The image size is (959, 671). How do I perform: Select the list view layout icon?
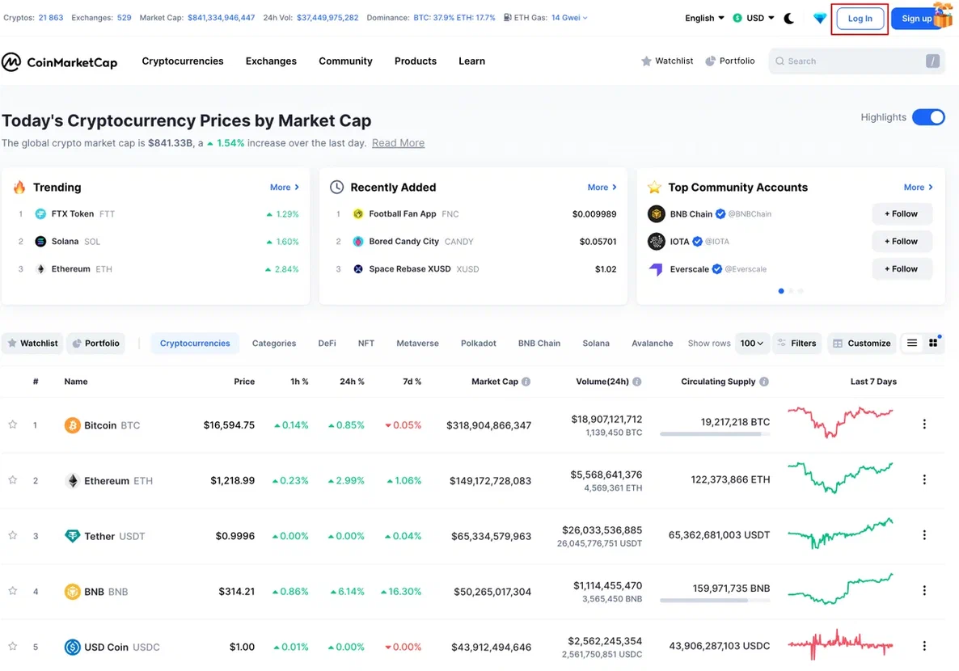coord(912,344)
